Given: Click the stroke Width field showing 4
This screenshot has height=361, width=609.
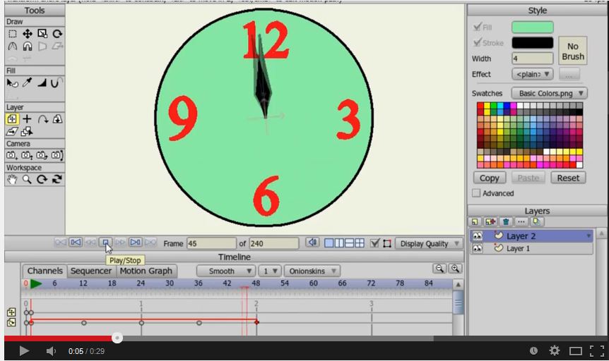Looking at the screenshot, I should click(x=533, y=59).
